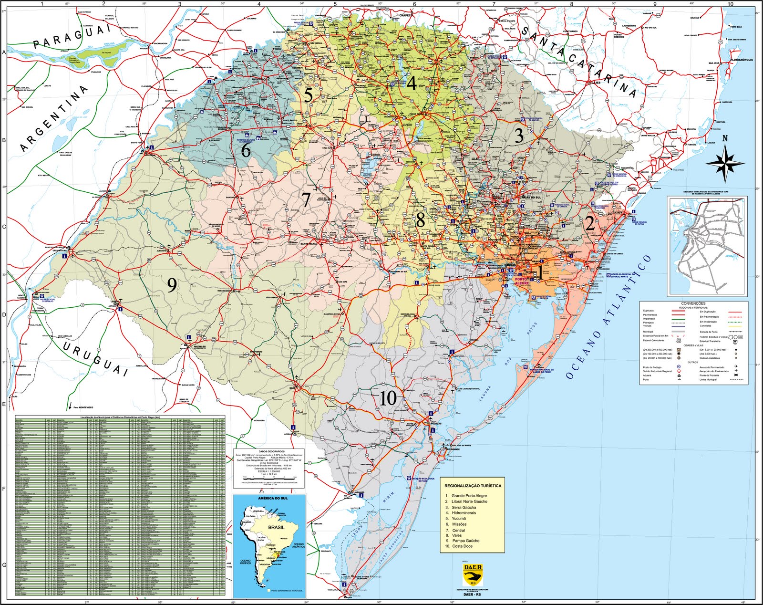The height and width of the screenshot is (605, 763).
Task: Click the 5.001 a 20.000 hab dot symbol
Action: pos(736,350)
